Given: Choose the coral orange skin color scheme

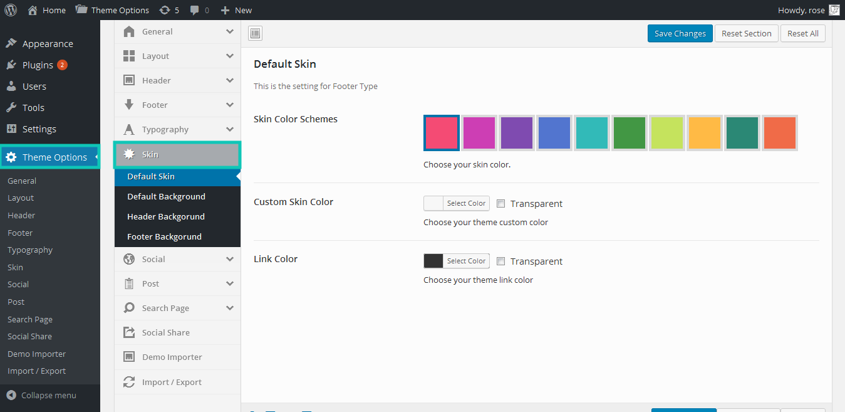Looking at the screenshot, I should tap(780, 133).
